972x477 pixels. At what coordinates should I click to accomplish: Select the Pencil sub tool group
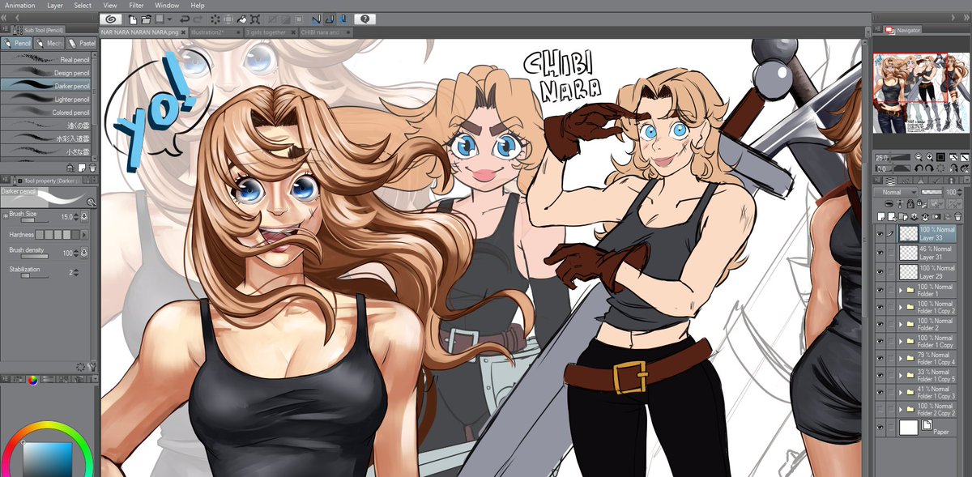(16, 43)
